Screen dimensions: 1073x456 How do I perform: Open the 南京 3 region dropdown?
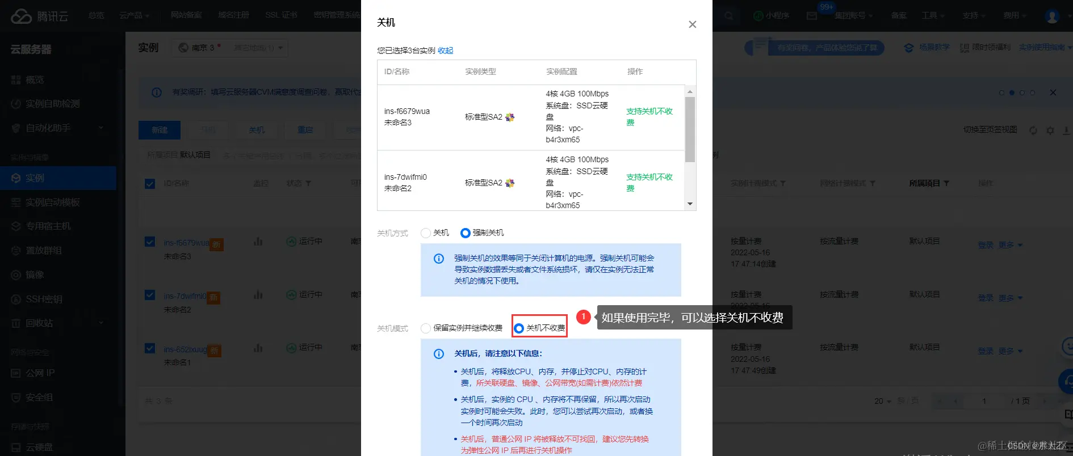point(230,48)
